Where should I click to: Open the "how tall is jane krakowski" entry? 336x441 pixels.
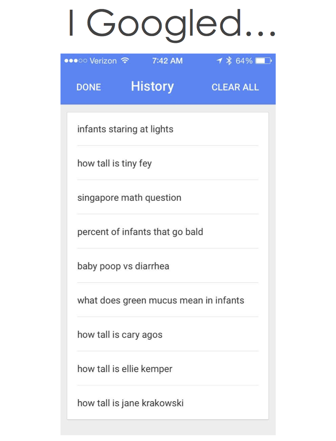click(130, 403)
